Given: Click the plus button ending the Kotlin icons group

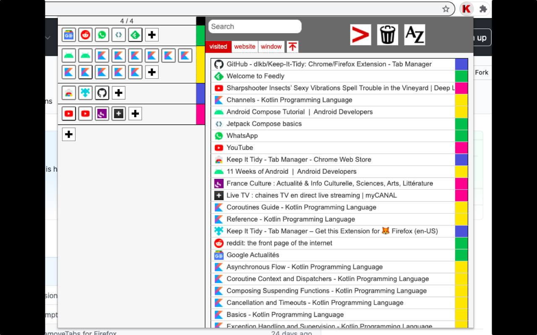Looking at the screenshot, I should point(152,72).
